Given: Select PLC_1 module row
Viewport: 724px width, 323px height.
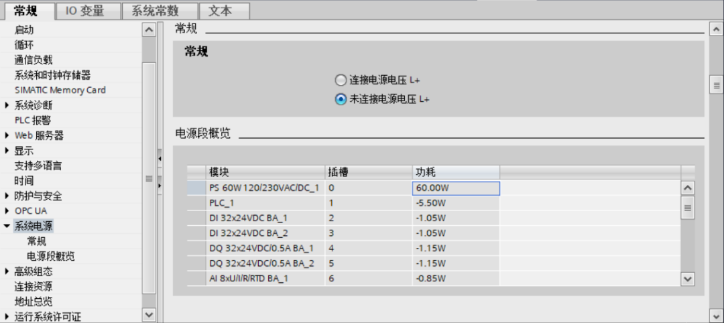Looking at the screenshot, I should pos(265,203).
